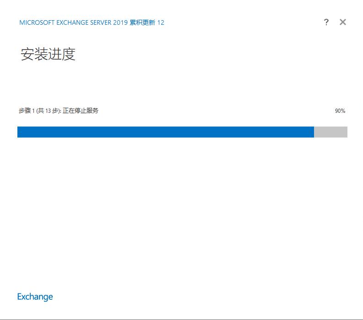The image size is (363, 320).
Task: Click the 90% progress percentage text
Action: click(340, 111)
